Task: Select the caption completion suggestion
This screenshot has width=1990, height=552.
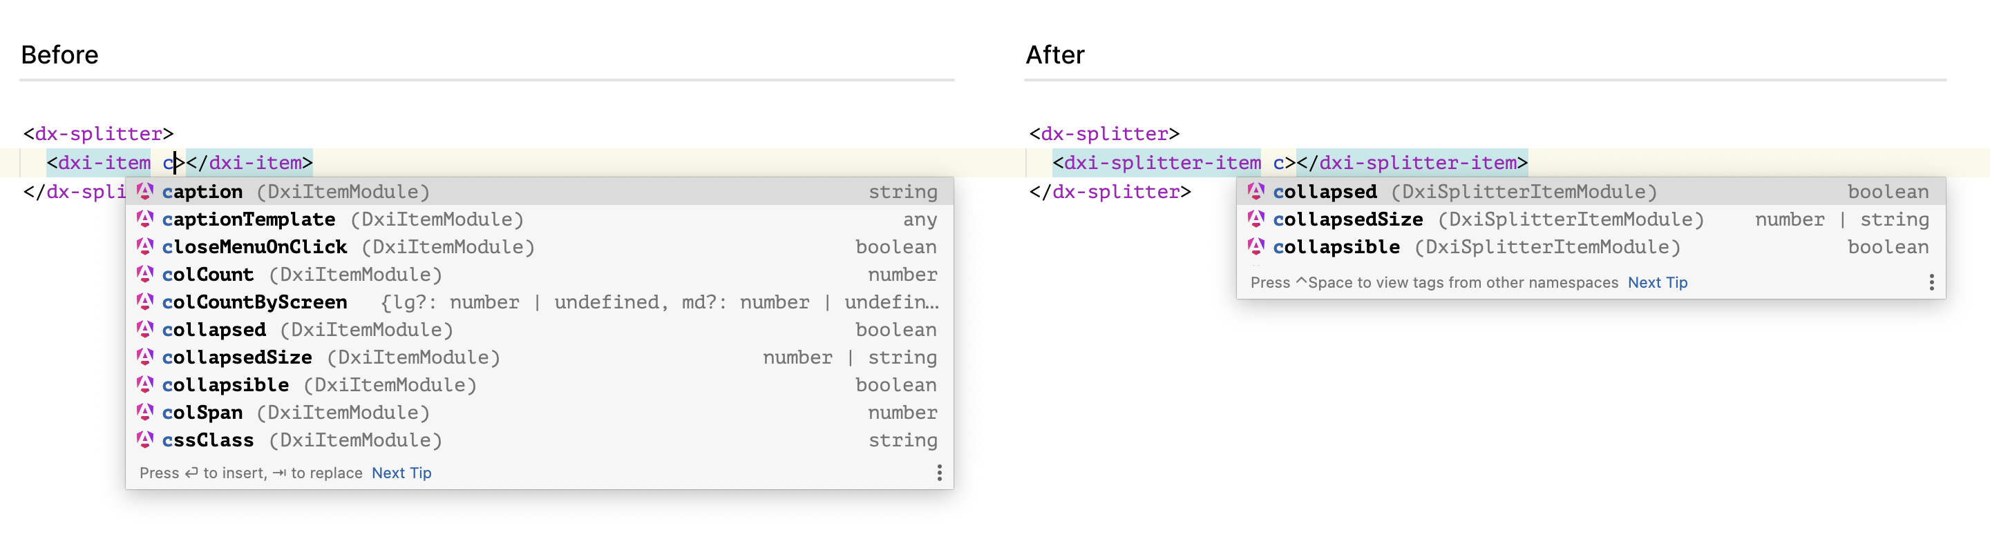Action: coord(539,191)
